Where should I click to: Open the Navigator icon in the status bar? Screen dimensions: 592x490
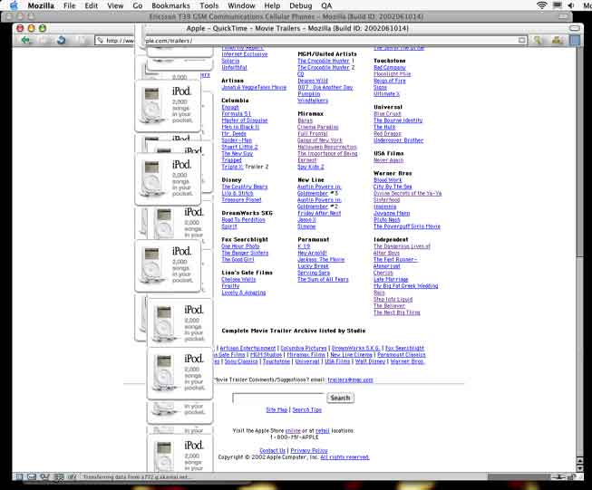[x=19, y=476]
